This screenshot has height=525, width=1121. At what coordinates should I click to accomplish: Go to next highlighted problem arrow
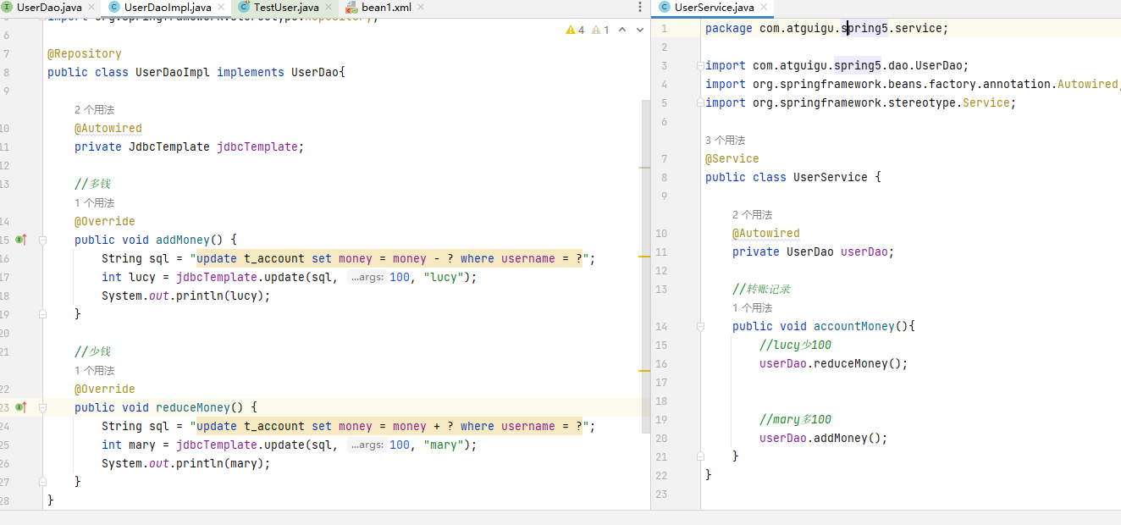tap(639, 30)
